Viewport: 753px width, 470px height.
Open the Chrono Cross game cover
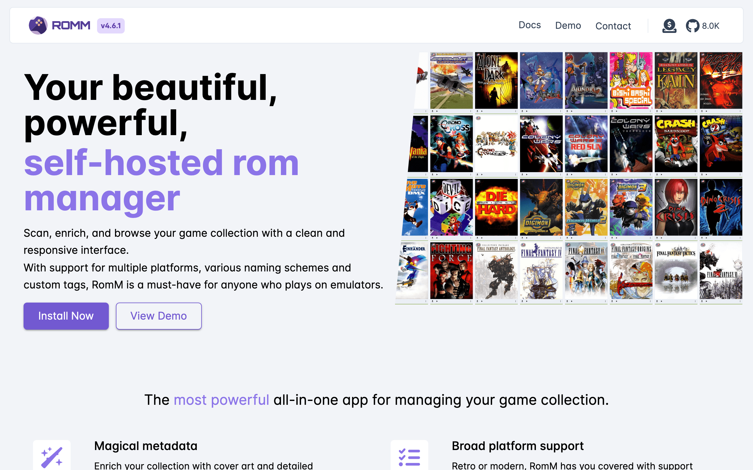click(452, 144)
